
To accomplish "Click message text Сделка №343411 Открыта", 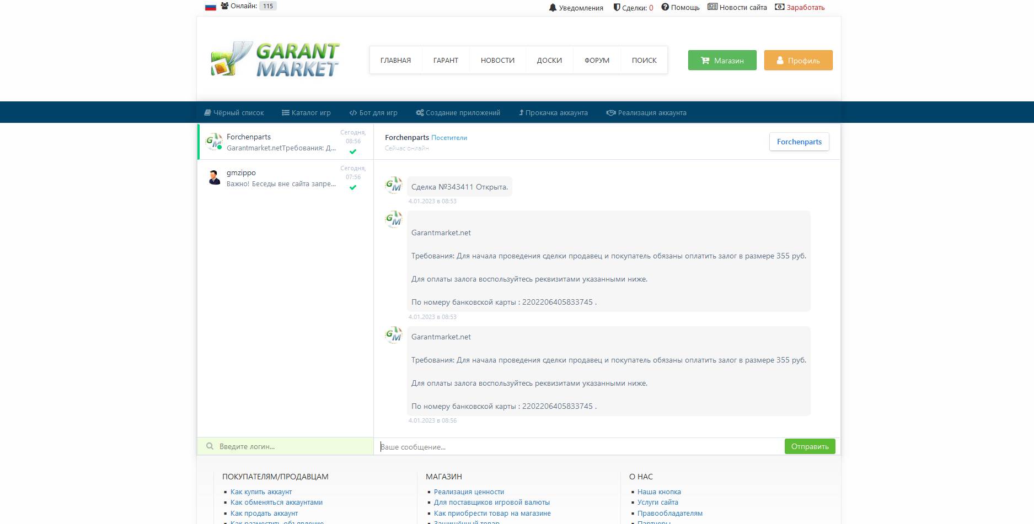I will pyautogui.click(x=459, y=187).
